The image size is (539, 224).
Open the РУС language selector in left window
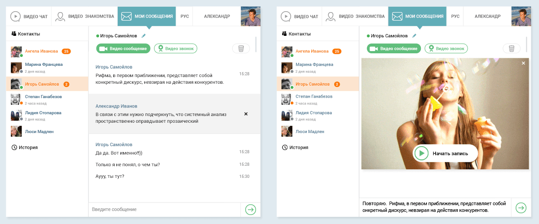pos(185,17)
